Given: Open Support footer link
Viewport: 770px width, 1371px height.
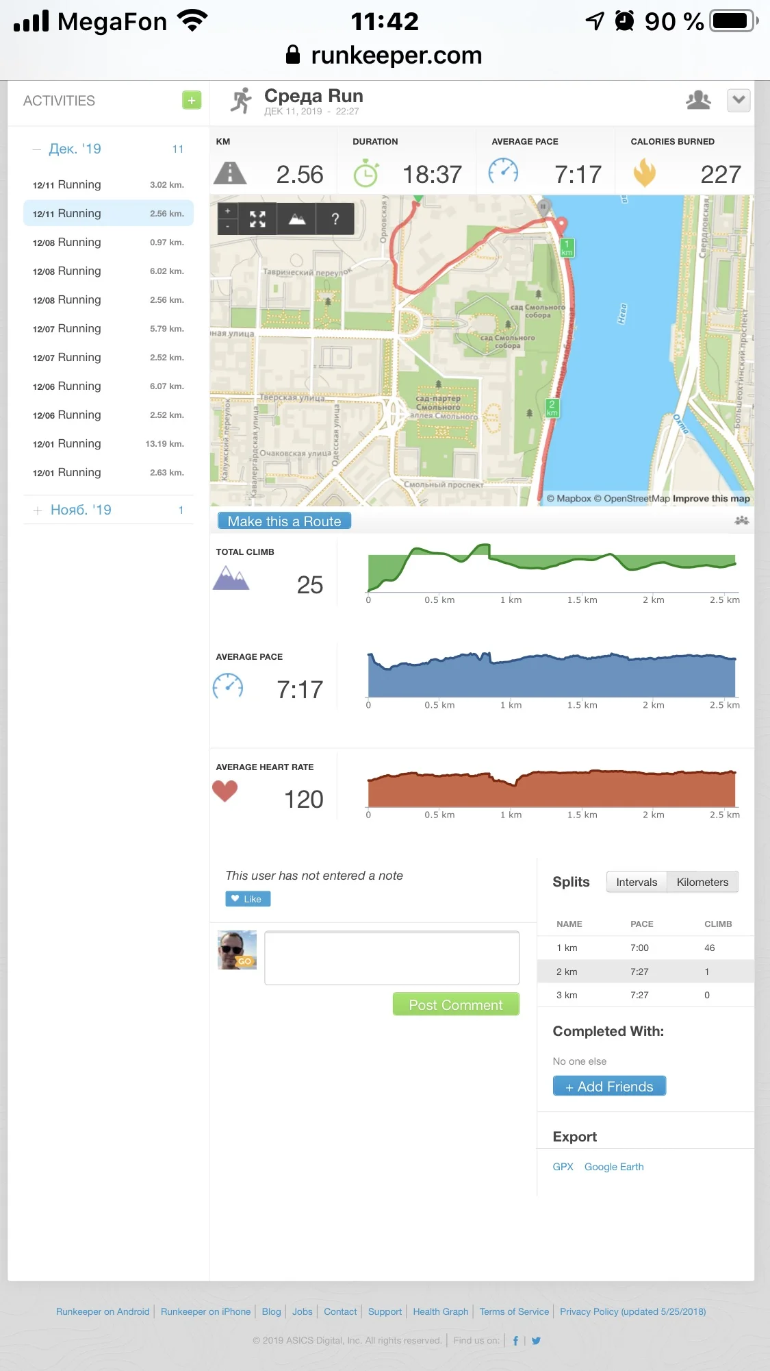Looking at the screenshot, I should point(385,1311).
